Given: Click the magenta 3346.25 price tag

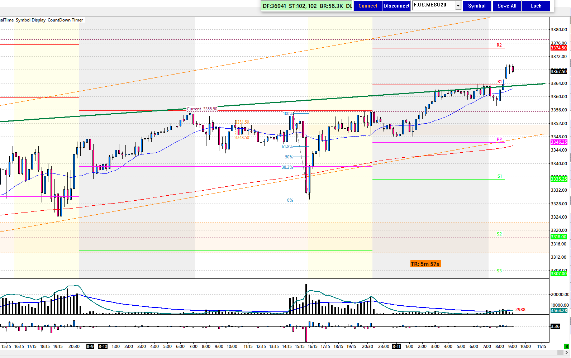Looking at the screenshot, I should [x=559, y=142].
